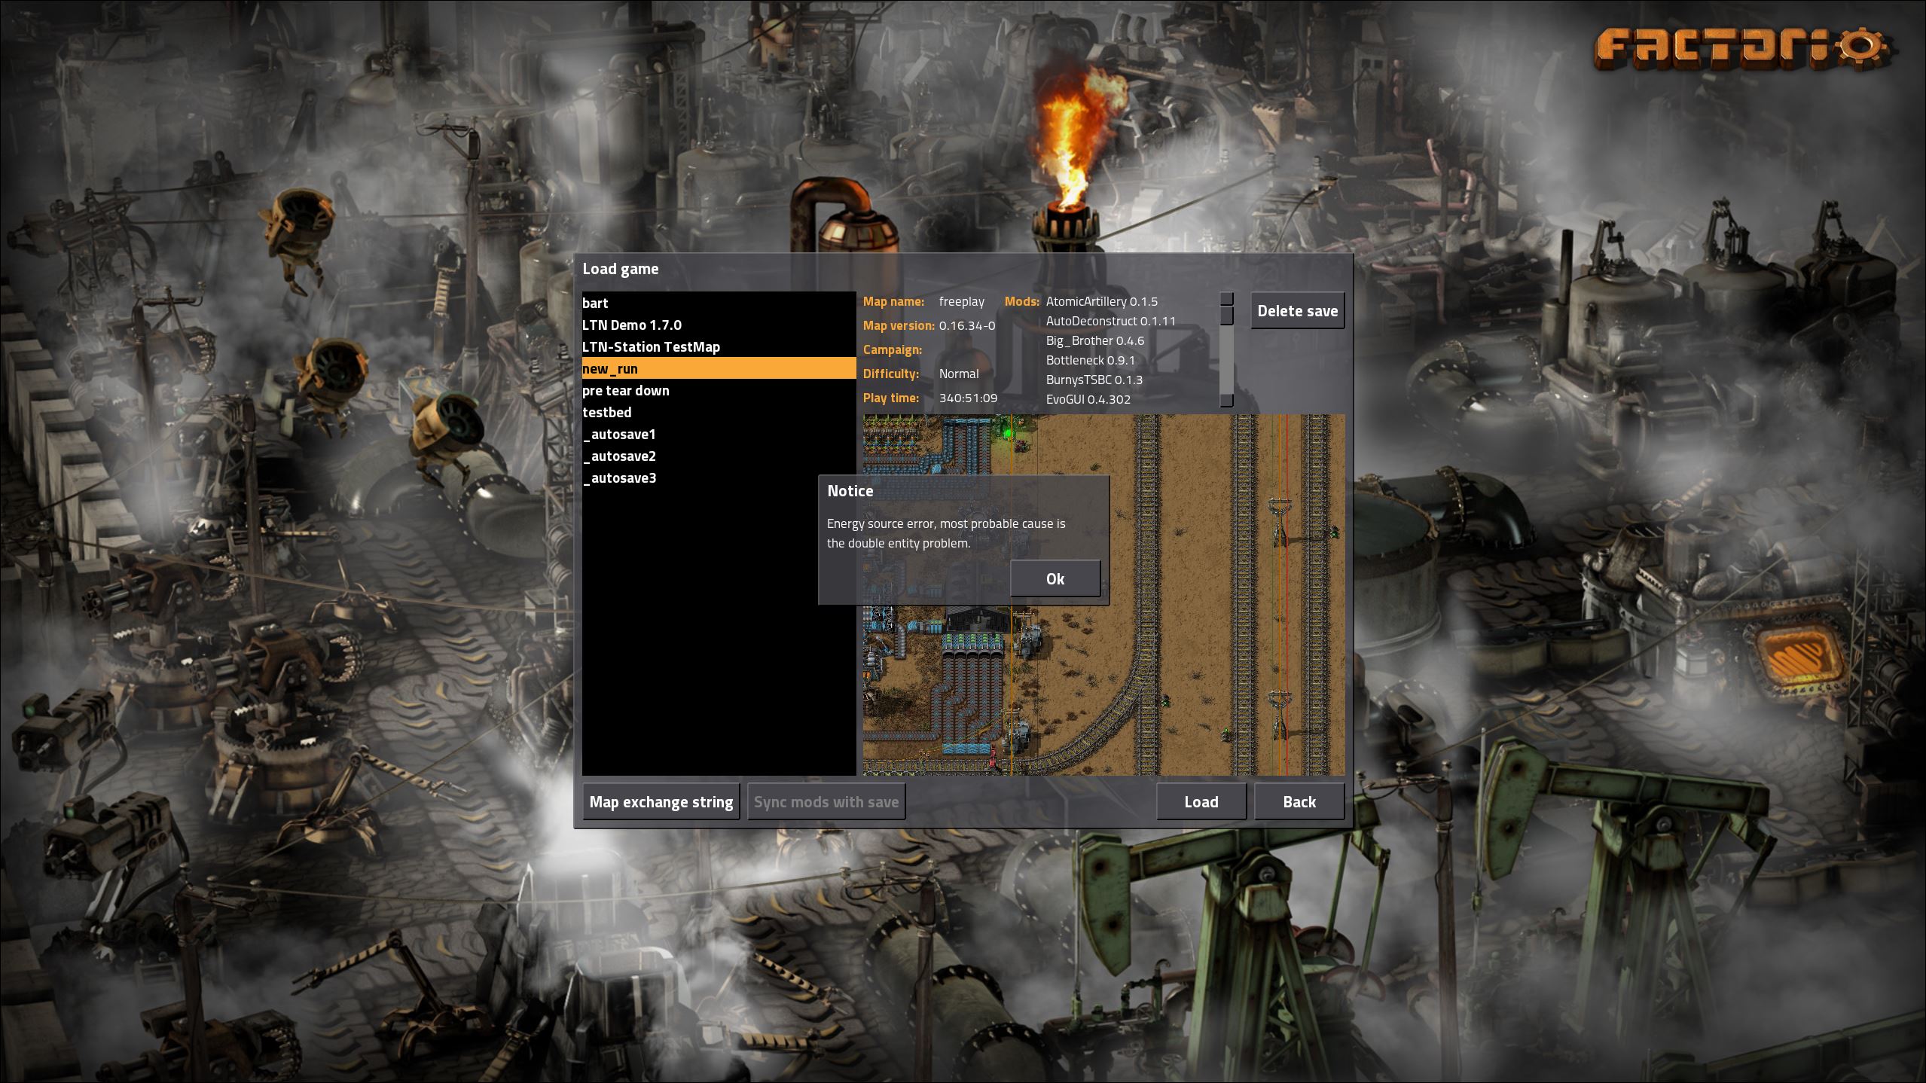The height and width of the screenshot is (1083, 1926).
Task: Click the mods list scrollbar thumb
Action: click(x=1226, y=316)
